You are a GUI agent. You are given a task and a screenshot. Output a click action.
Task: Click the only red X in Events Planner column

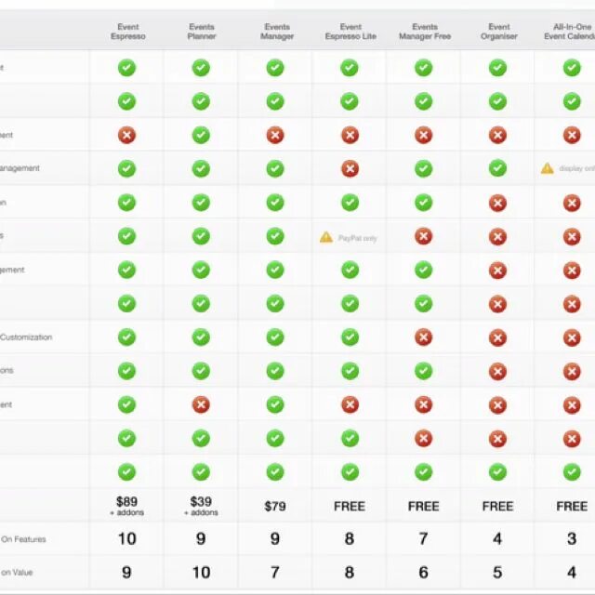[201, 405]
